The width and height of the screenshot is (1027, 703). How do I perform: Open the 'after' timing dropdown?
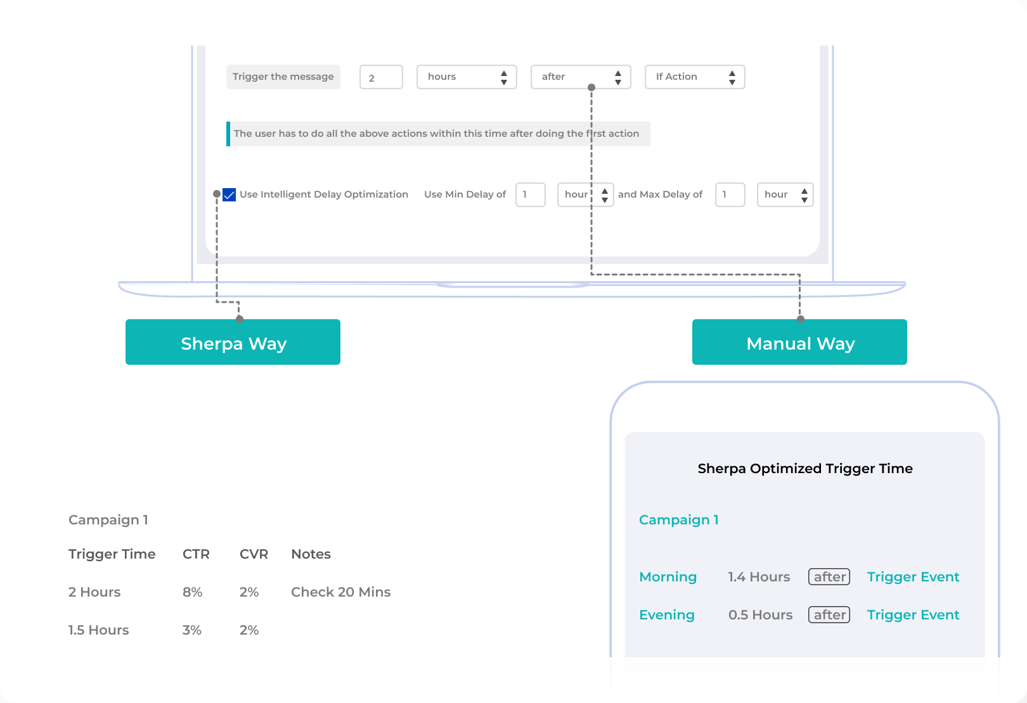click(x=581, y=77)
